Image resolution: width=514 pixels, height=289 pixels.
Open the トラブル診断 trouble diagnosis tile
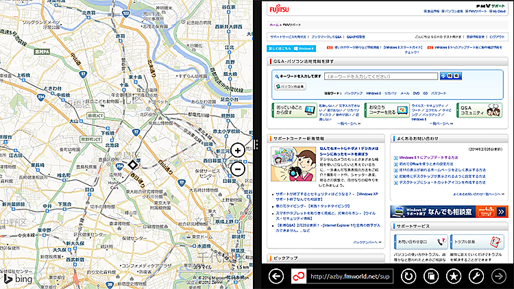coord(477,242)
